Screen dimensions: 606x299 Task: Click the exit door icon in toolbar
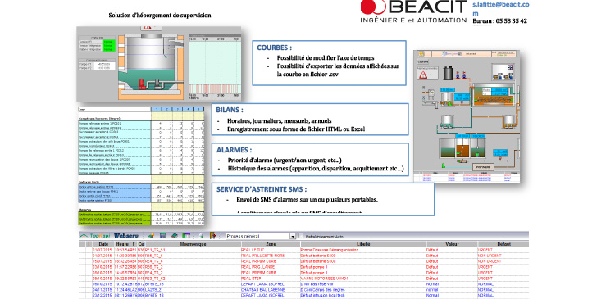212,236
